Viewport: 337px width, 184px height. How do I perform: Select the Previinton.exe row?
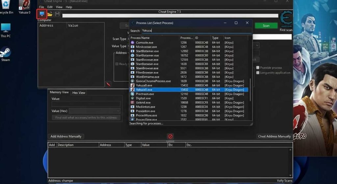pyautogui.click(x=189, y=111)
